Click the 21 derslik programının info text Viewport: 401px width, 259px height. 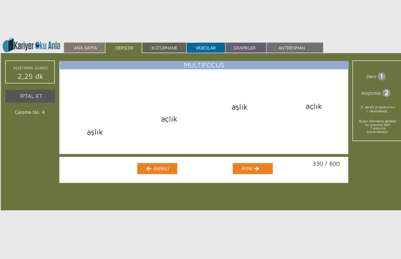[x=376, y=109]
